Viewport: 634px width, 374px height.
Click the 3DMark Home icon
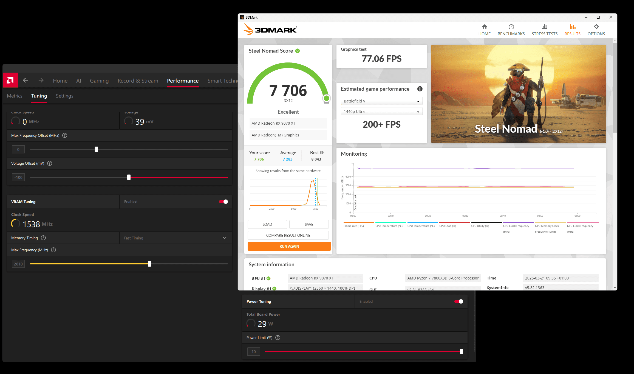tap(485, 27)
